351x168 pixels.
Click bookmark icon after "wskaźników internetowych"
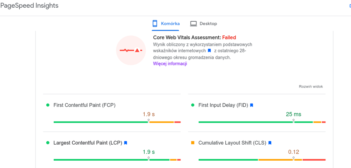click(x=209, y=51)
